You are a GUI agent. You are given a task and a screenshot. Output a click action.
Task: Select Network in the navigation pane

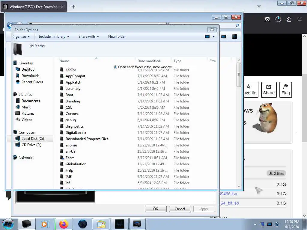click(25, 158)
